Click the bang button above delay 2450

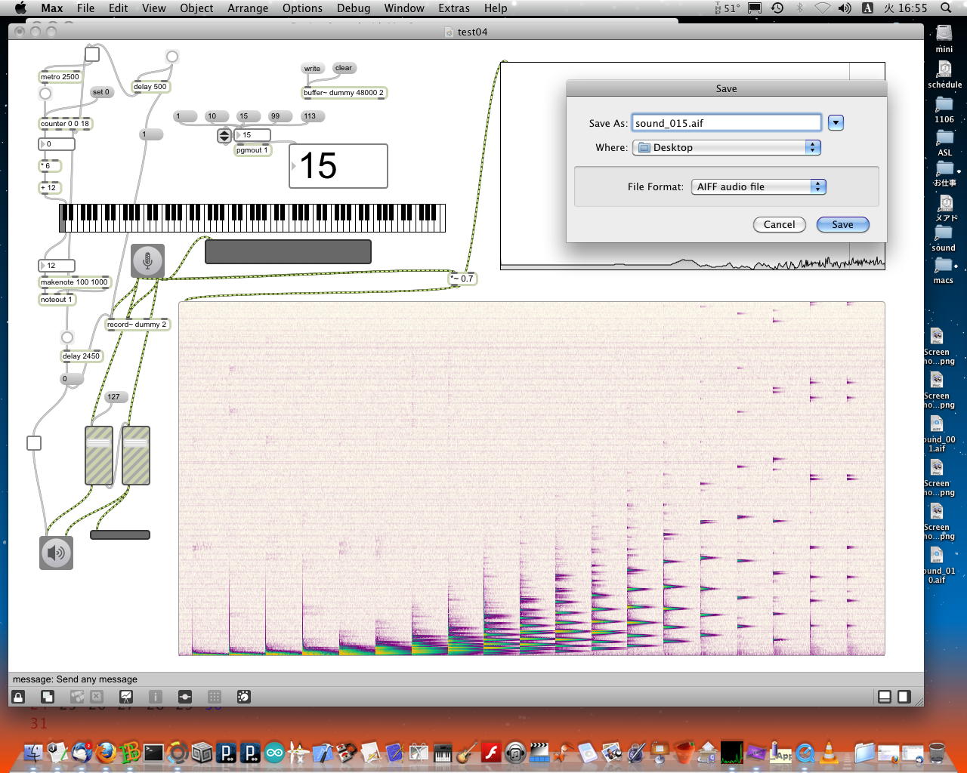[67, 337]
